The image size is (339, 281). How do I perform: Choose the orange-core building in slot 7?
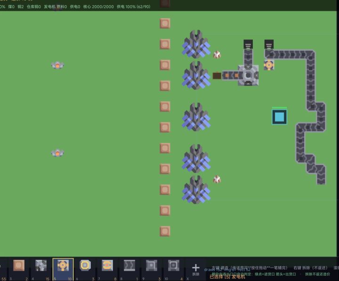pos(107,265)
